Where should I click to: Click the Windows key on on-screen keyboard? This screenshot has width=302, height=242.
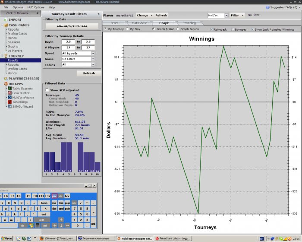click(x=31, y=226)
